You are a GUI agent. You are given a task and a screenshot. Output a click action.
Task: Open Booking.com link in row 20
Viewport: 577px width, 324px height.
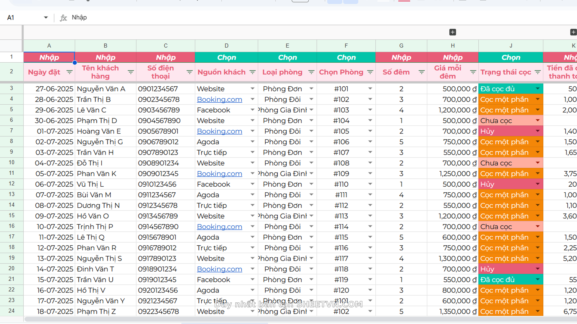(x=219, y=269)
